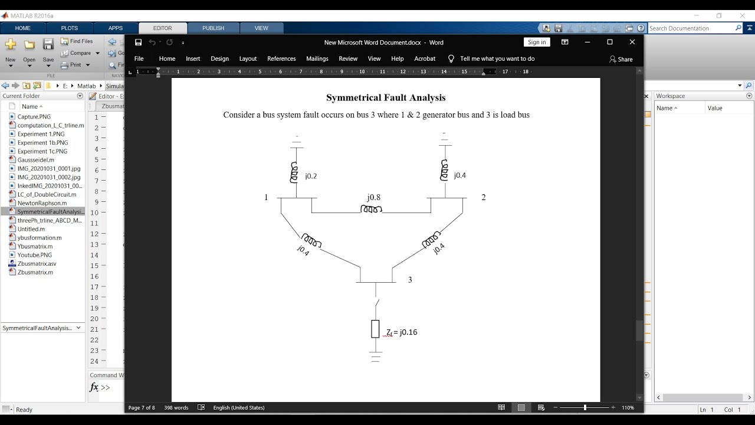
Task: Expand the Print dropdown arrow
Action: click(x=88, y=65)
